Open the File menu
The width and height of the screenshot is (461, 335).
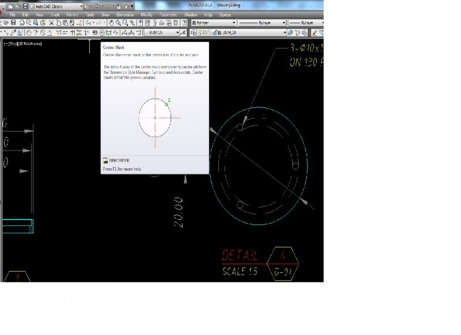tap(13, 15)
